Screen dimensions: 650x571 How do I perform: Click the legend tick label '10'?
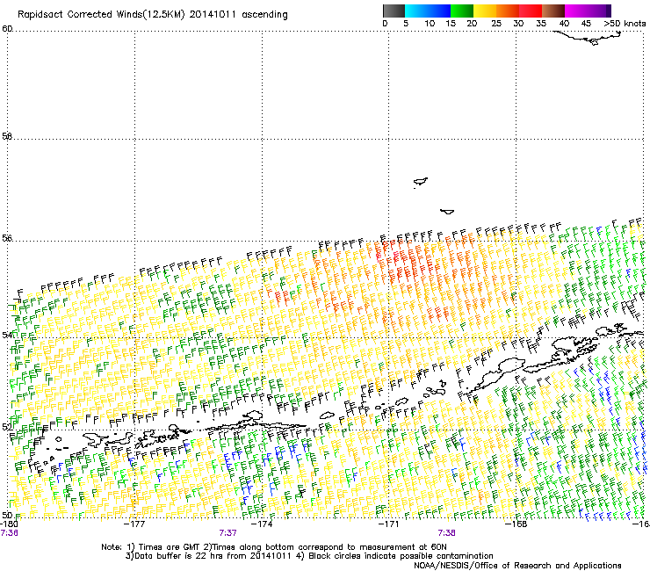[x=430, y=24]
